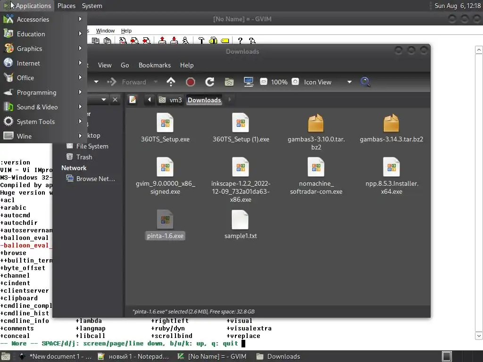
Task: Click Load Session icon in GVIM toolbar
Action: [162, 41]
